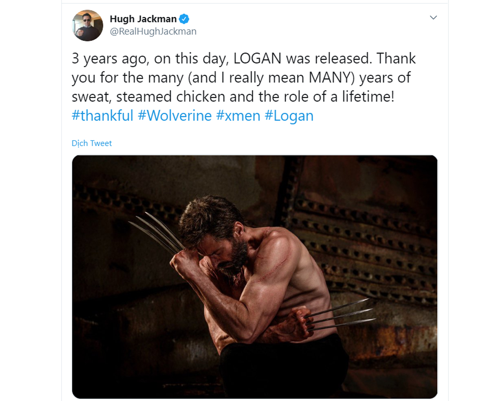
Task: Open the attached Logan photo
Action: [x=255, y=277]
